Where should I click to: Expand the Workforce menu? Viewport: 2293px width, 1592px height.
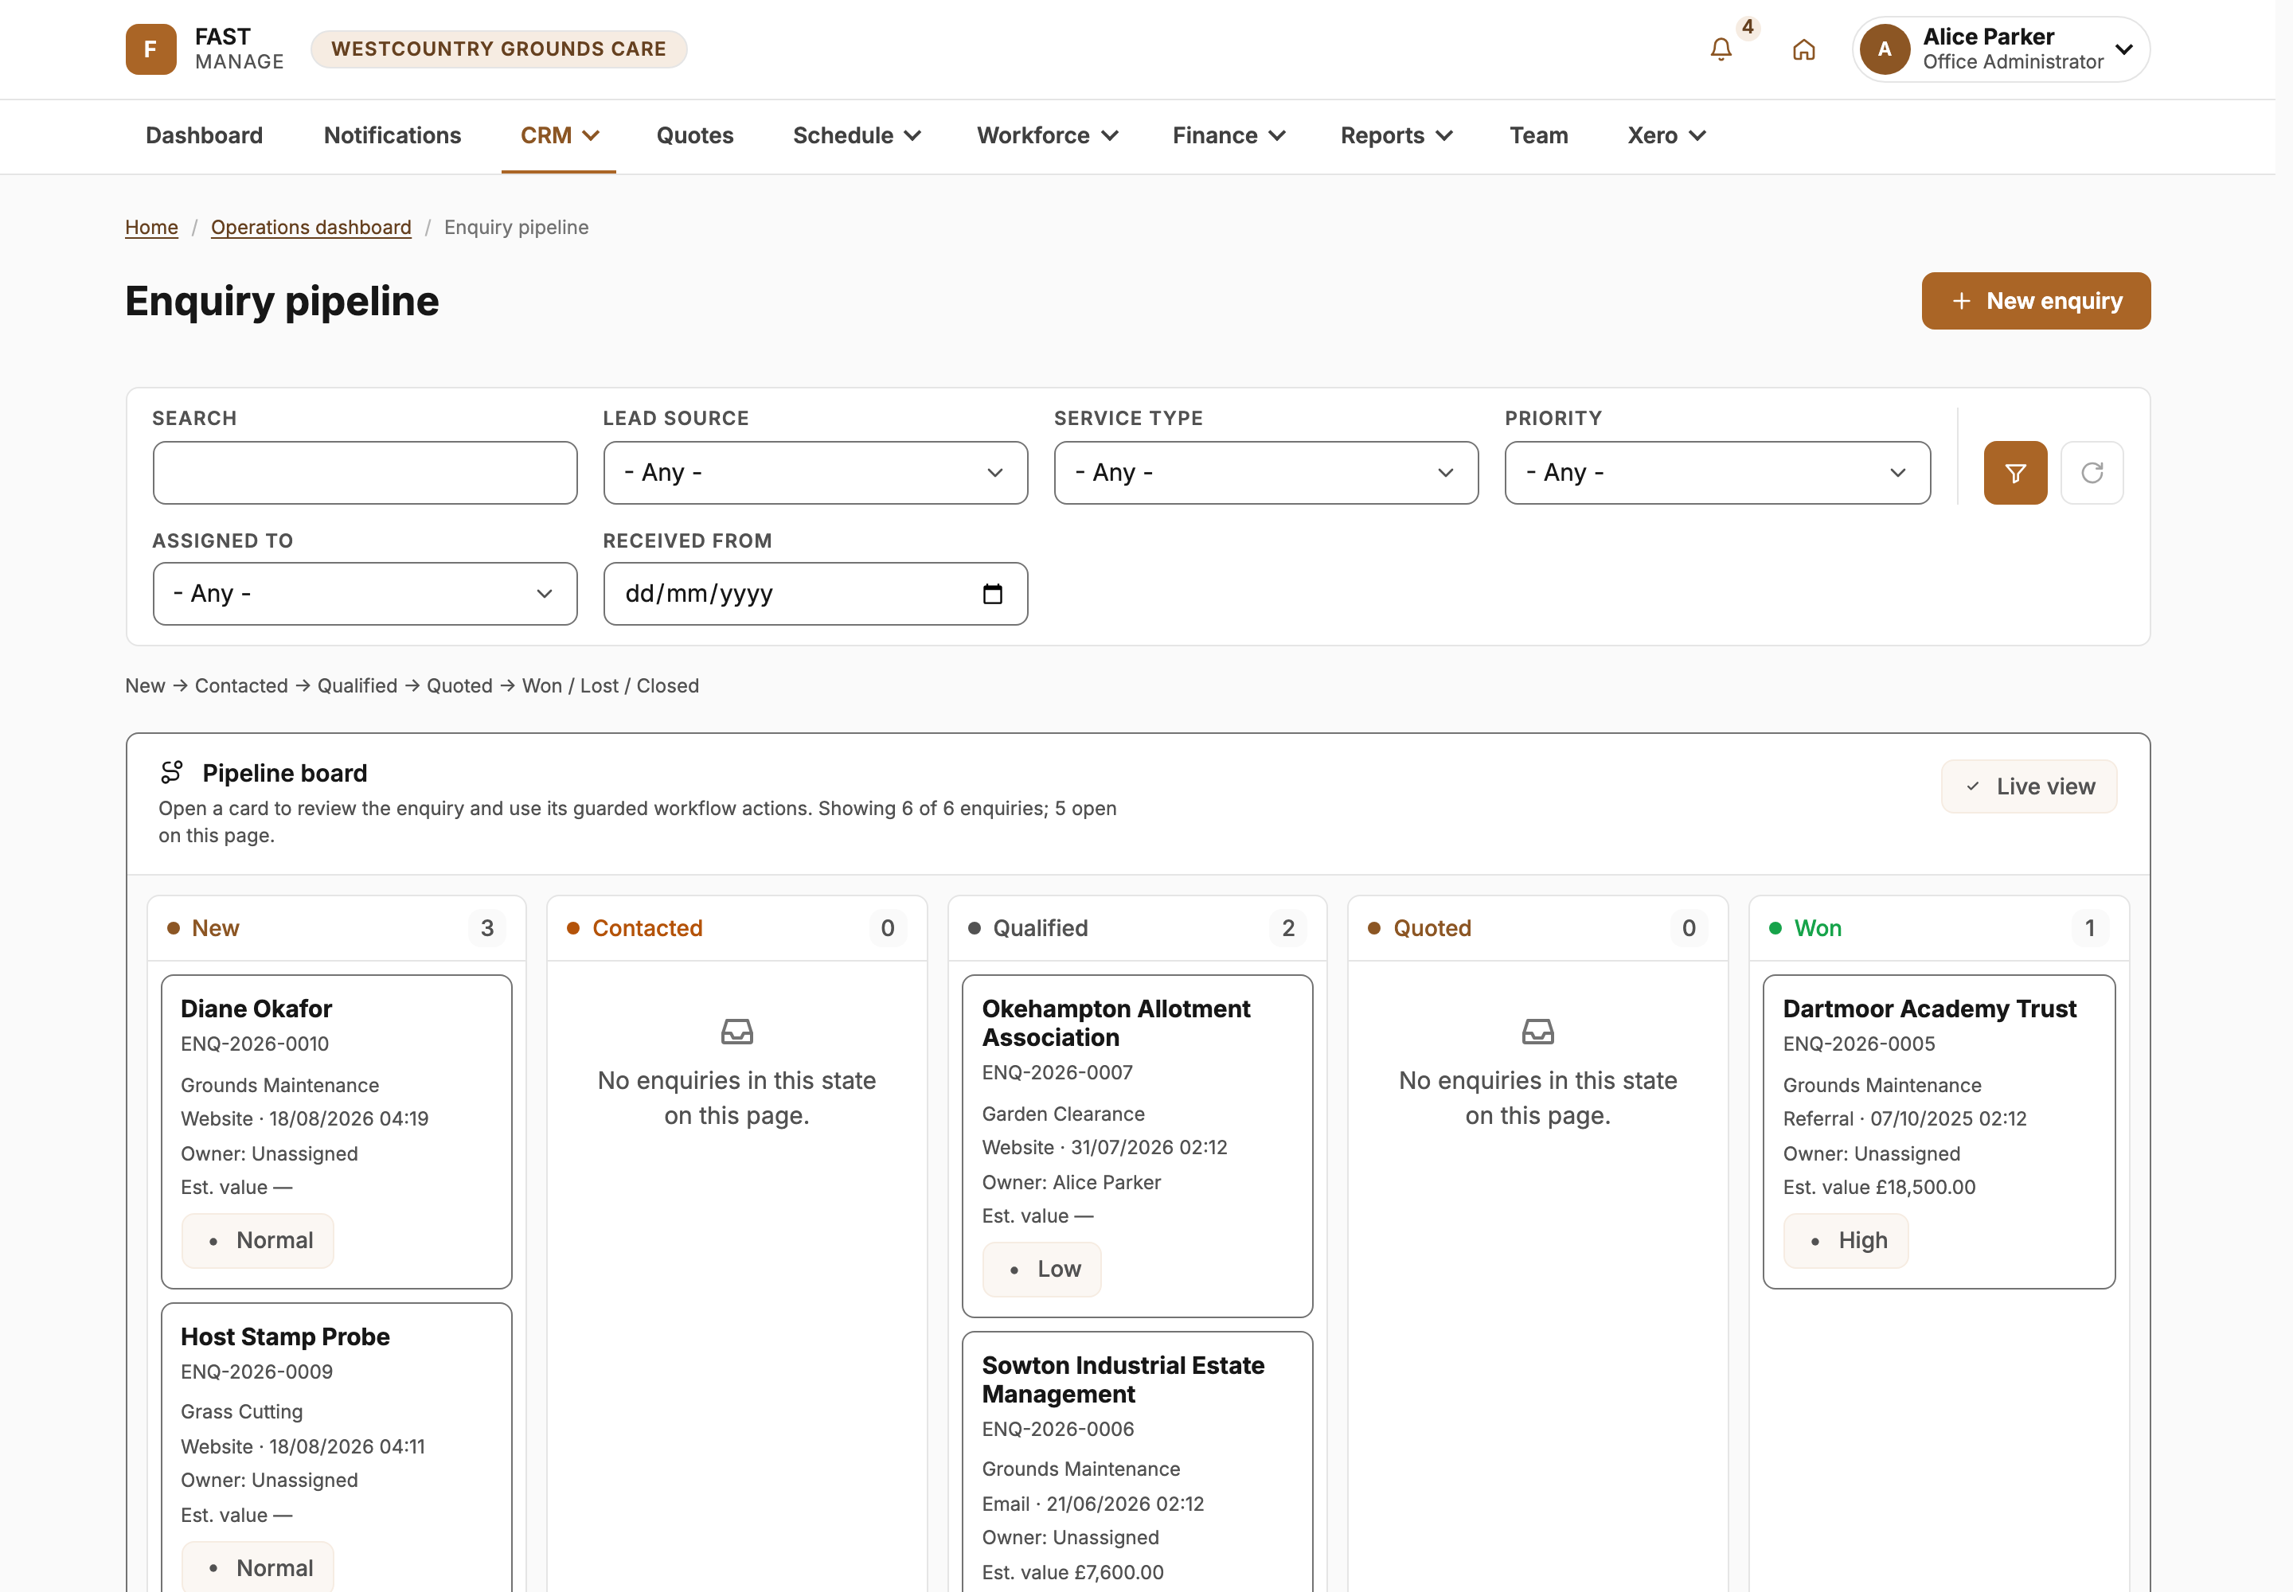point(1047,135)
